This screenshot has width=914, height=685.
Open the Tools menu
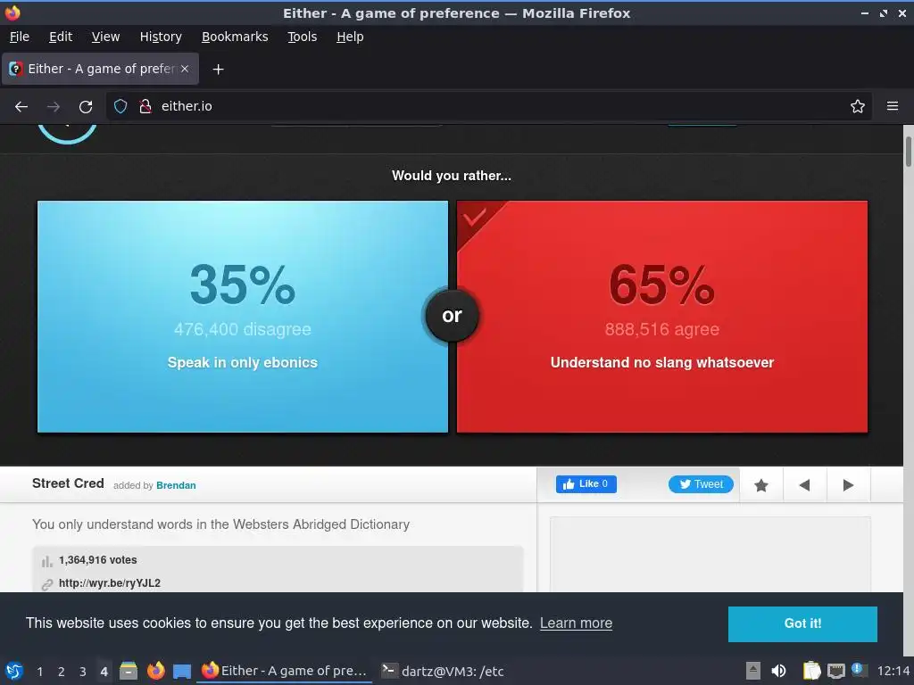click(x=302, y=37)
